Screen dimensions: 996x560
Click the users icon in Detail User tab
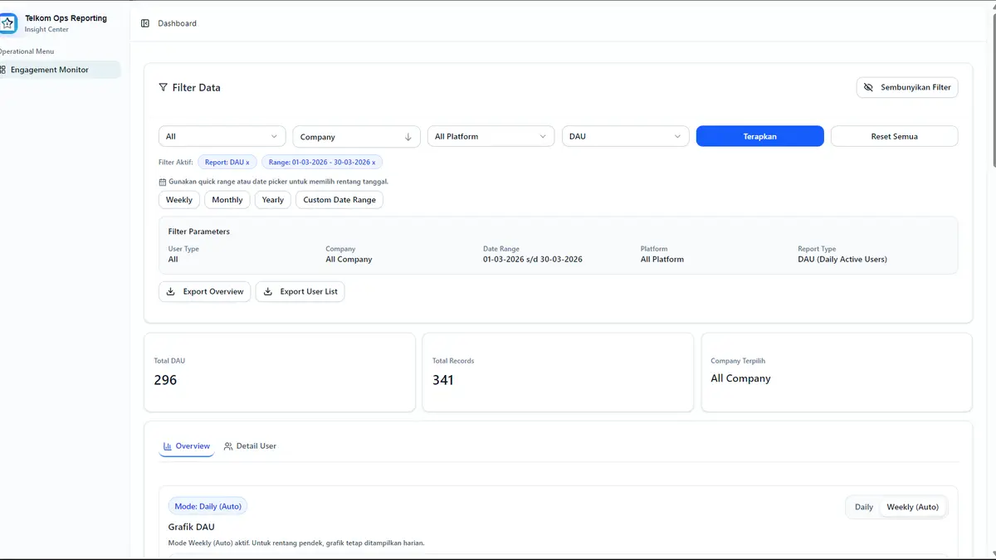(x=228, y=446)
